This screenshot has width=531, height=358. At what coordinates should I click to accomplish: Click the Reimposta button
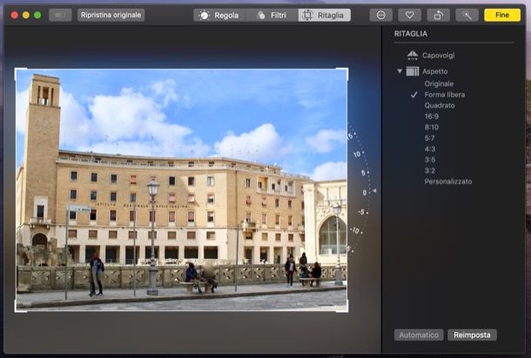click(472, 335)
